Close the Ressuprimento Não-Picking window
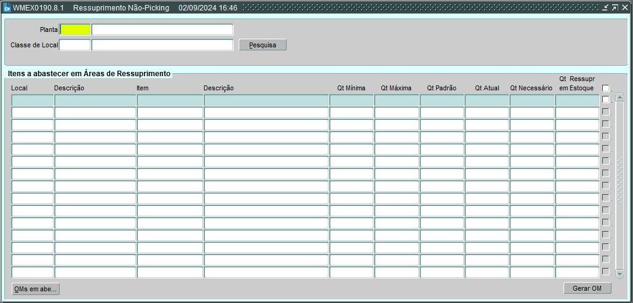 point(625,7)
